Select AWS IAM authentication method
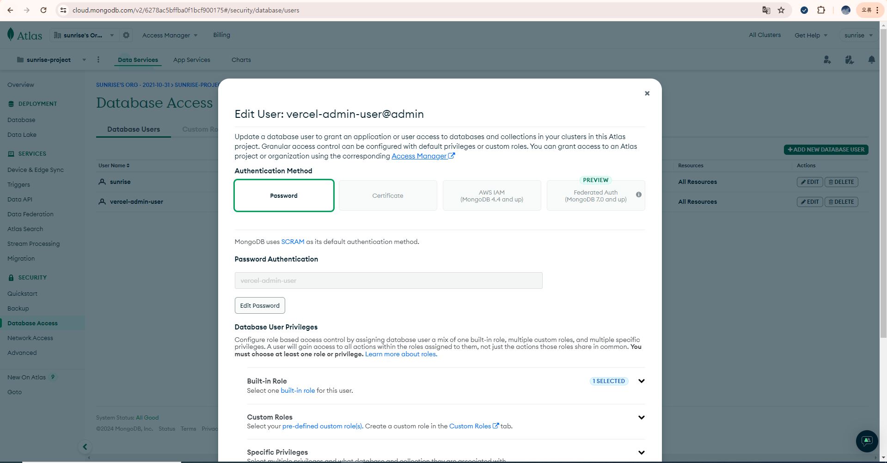This screenshot has height=463, width=887. tap(492, 195)
